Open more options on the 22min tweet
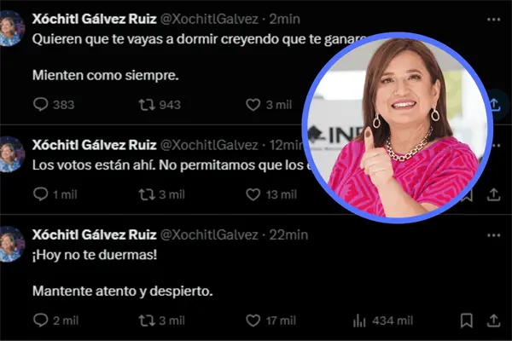Viewport: 512px width, 341px height. tap(493, 235)
